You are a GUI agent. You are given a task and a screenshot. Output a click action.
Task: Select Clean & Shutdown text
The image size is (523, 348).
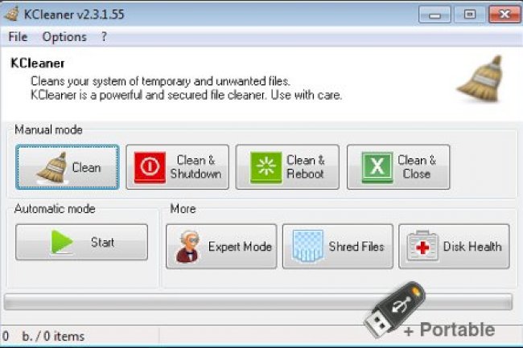(x=196, y=167)
